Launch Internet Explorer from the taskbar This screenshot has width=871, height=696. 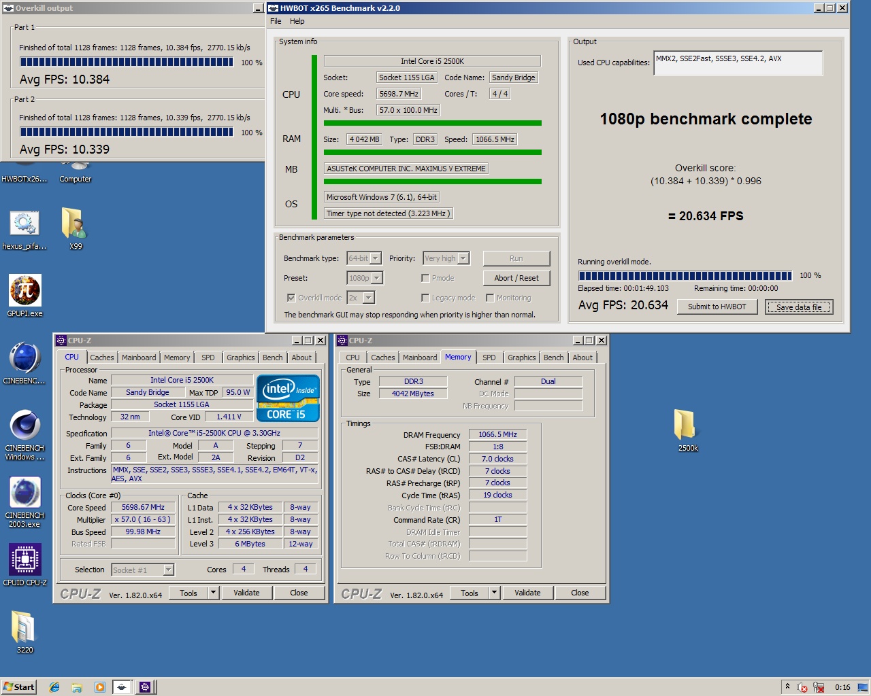coord(54,687)
